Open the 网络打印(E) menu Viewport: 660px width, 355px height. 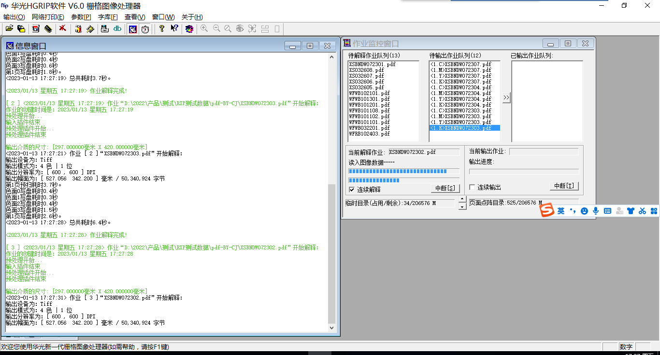48,17
